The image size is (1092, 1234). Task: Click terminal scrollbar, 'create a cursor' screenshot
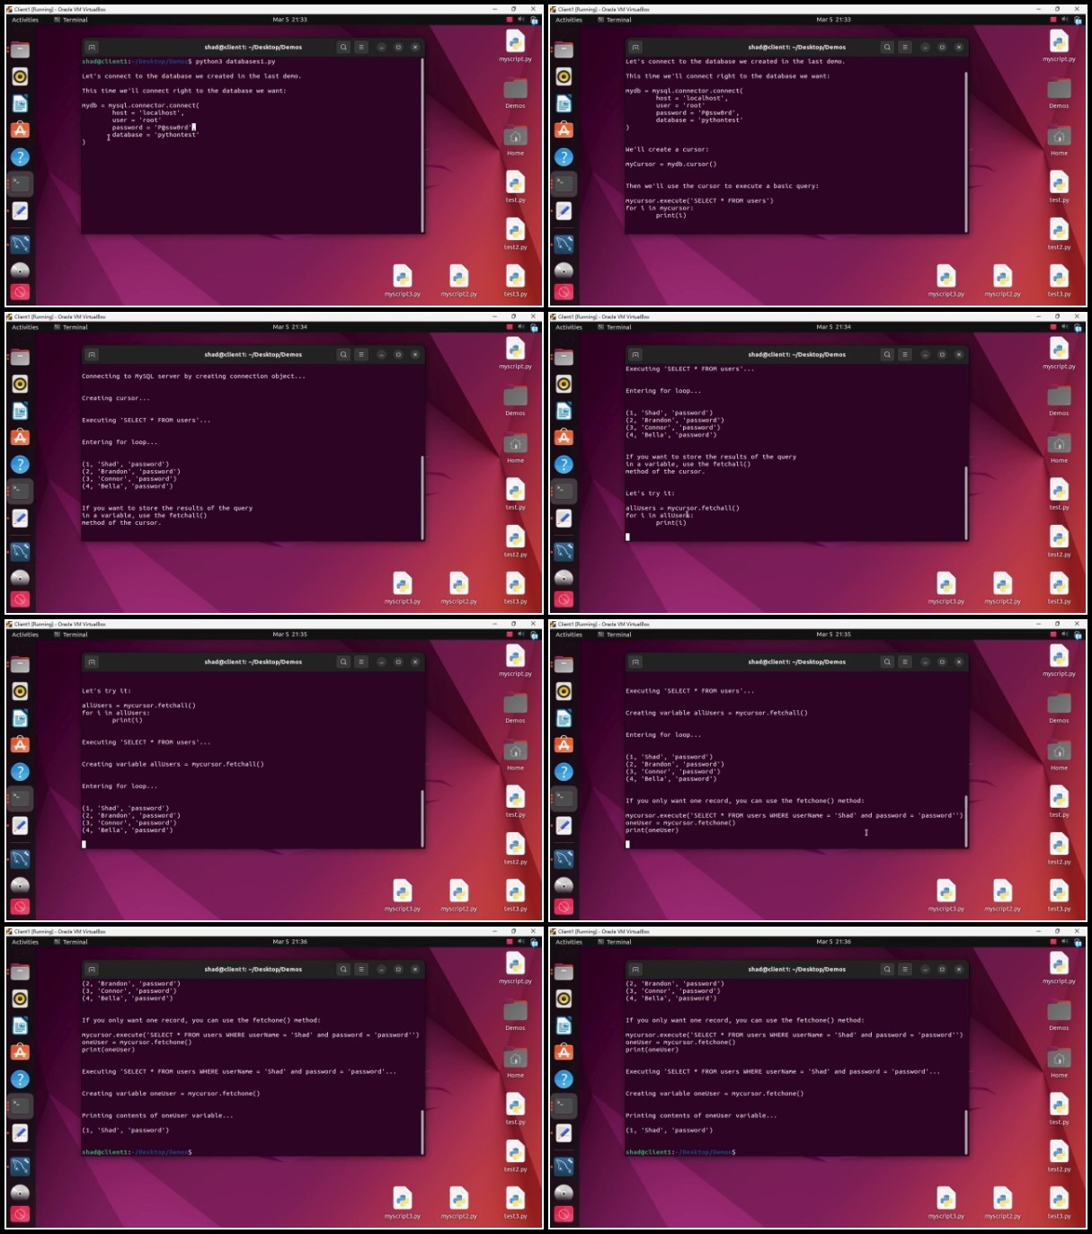pyautogui.click(x=966, y=150)
